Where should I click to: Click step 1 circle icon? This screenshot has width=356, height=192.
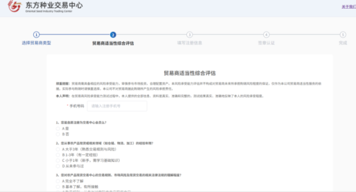pos(36,35)
